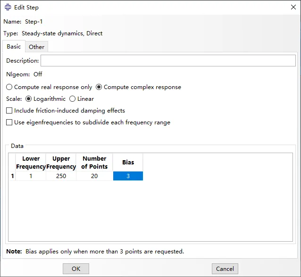This screenshot has width=301, height=277.
Task: Select Lower Frequency cell value 1
Action: (31, 176)
